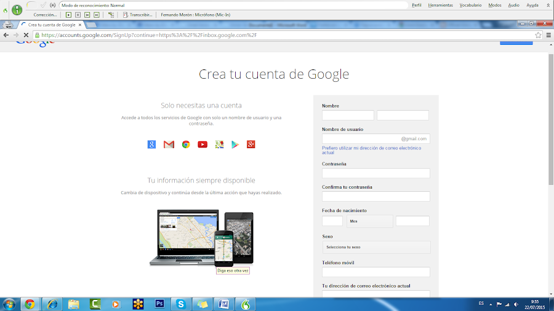Open Skype from the taskbar
Image resolution: width=554 pixels, height=311 pixels.
click(181, 304)
